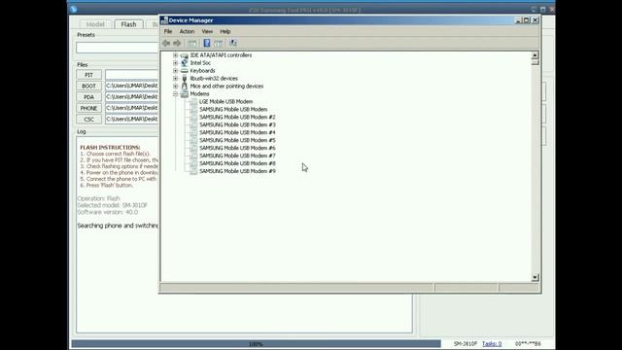This screenshot has height=350, width=622.
Task: Open the File menu in Device Manager
Action: point(168,31)
